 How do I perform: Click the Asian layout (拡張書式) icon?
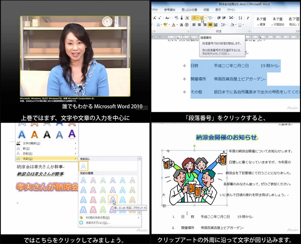pyautogui.click(x=232, y=18)
